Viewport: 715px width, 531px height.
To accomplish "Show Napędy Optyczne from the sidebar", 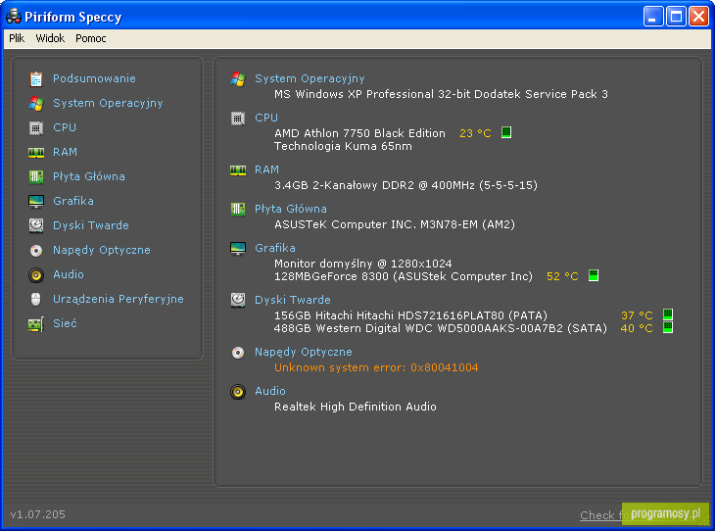I will point(101,250).
